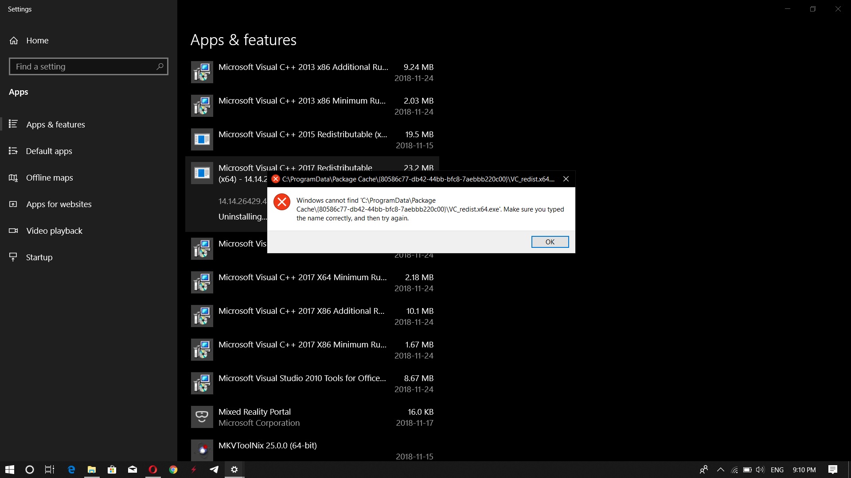
Task: Click OK to dismiss the error dialog
Action: (x=550, y=241)
